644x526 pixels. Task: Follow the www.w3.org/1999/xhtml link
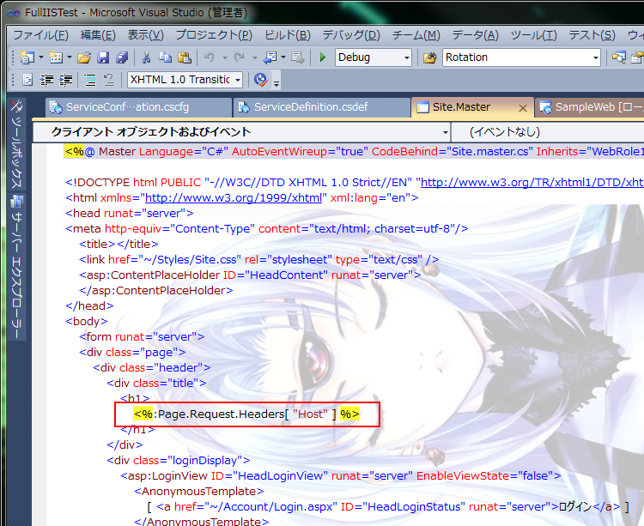click(234, 198)
